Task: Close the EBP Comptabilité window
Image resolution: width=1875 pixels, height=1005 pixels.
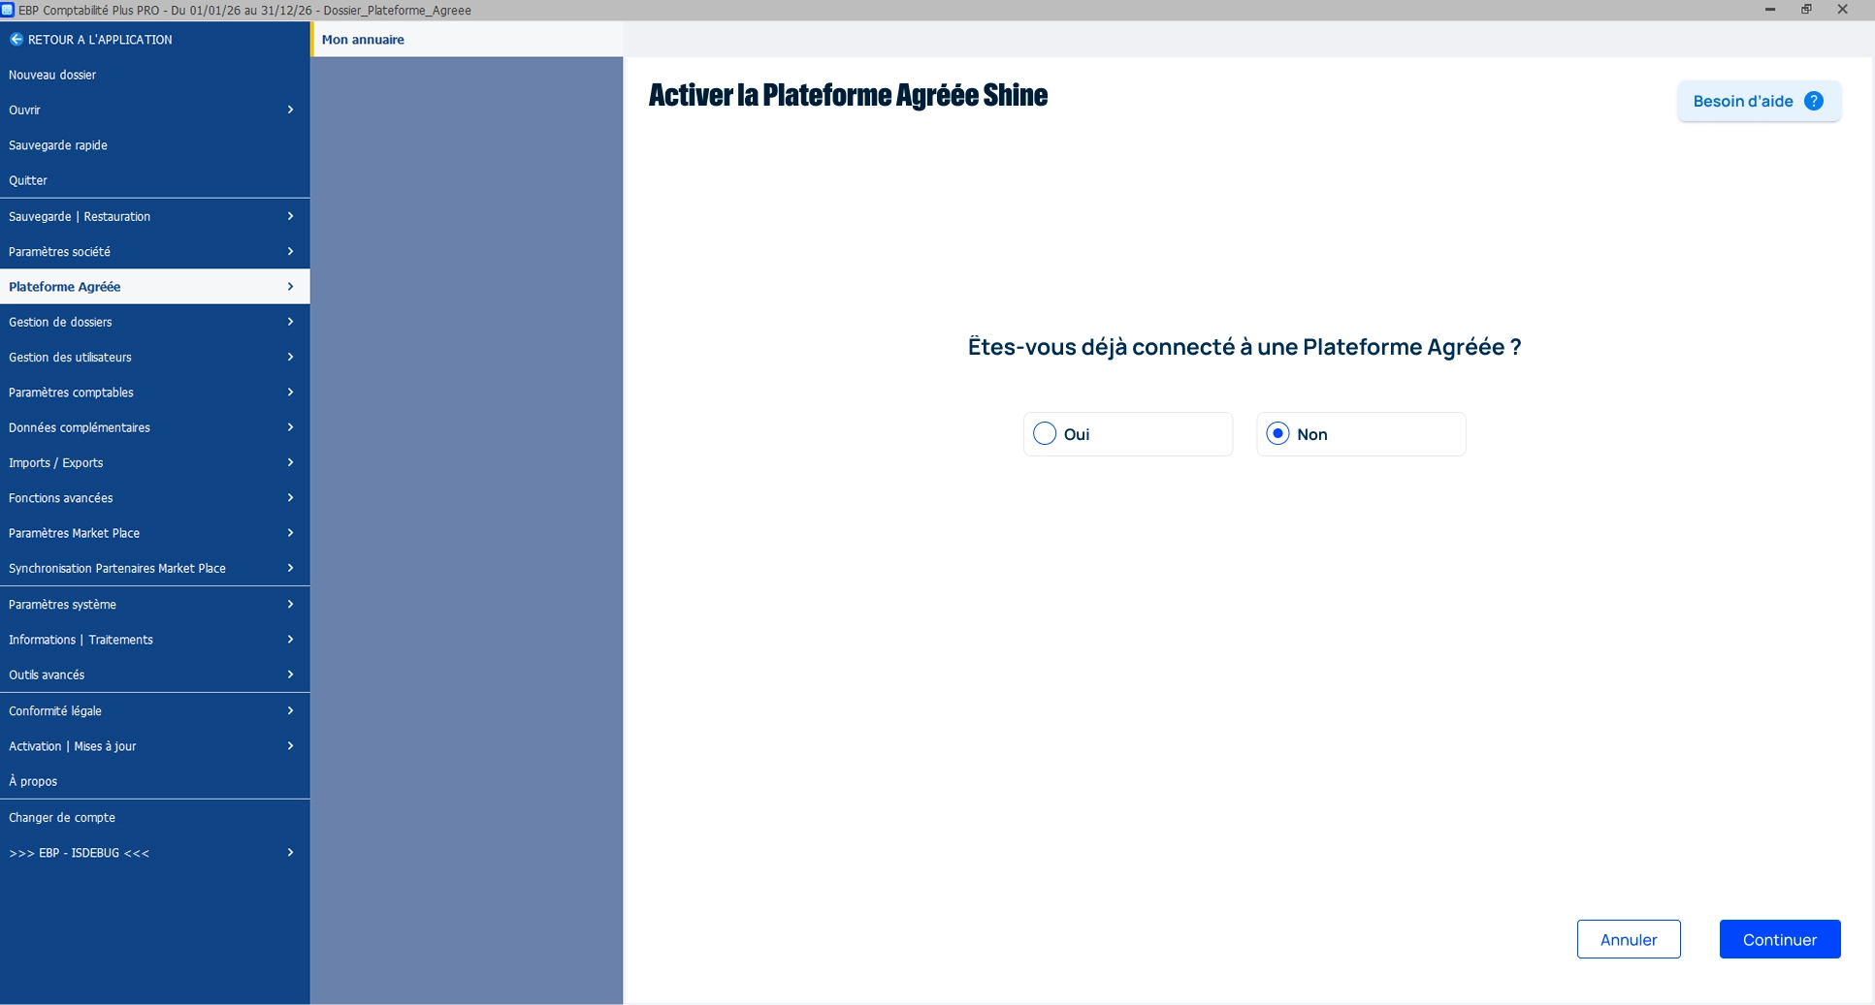Action: pyautogui.click(x=1842, y=10)
